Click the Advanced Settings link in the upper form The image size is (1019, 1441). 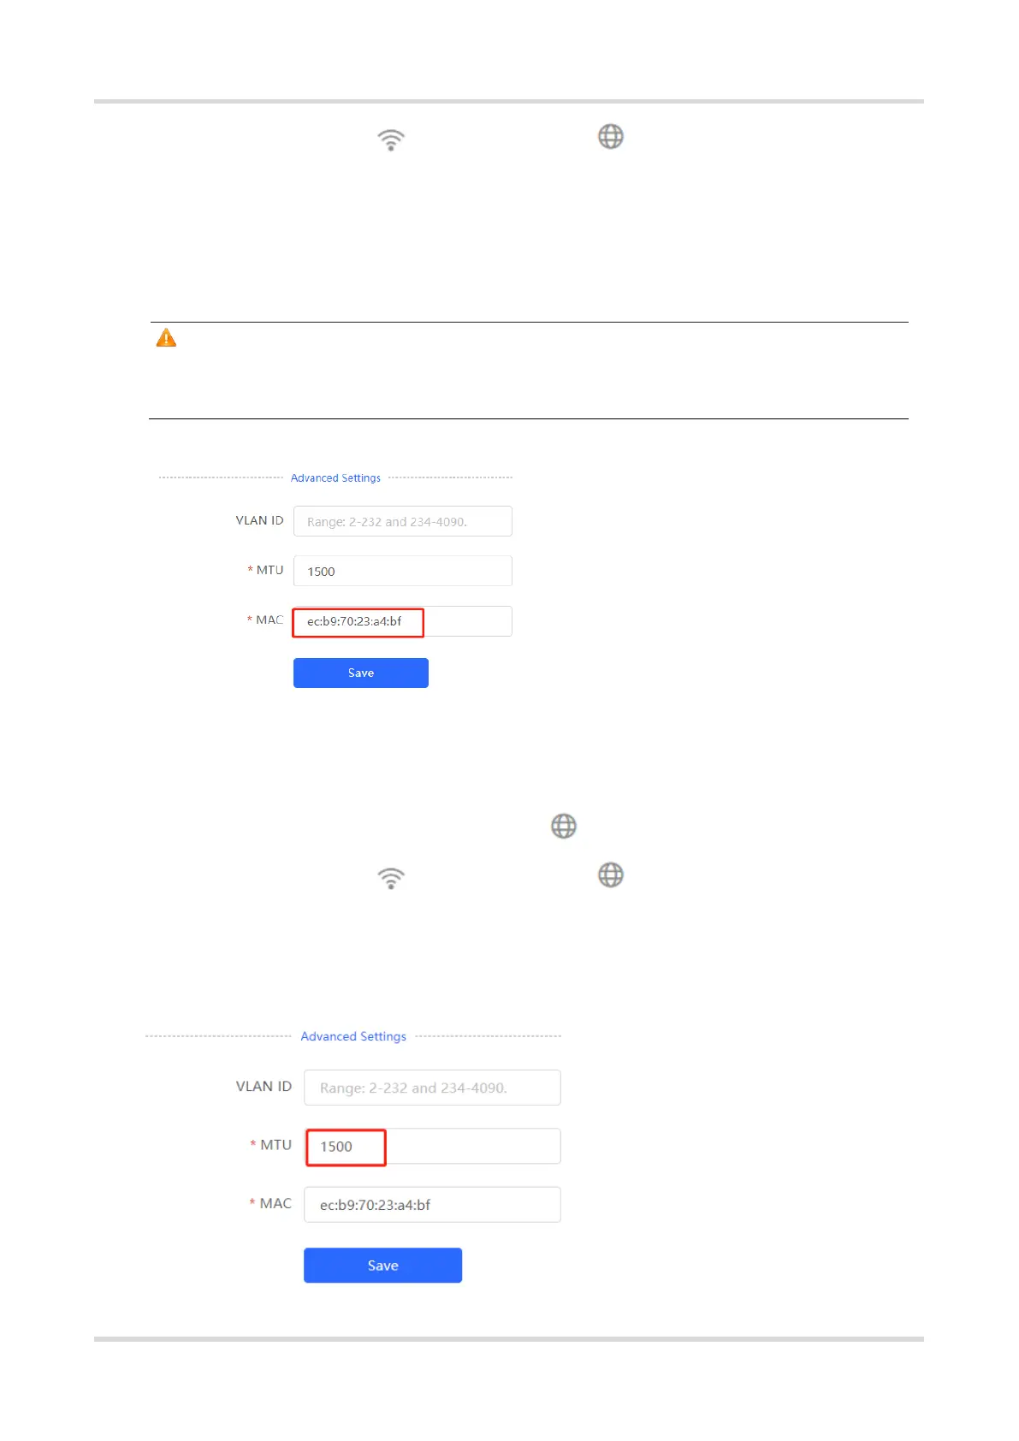click(x=335, y=478)
